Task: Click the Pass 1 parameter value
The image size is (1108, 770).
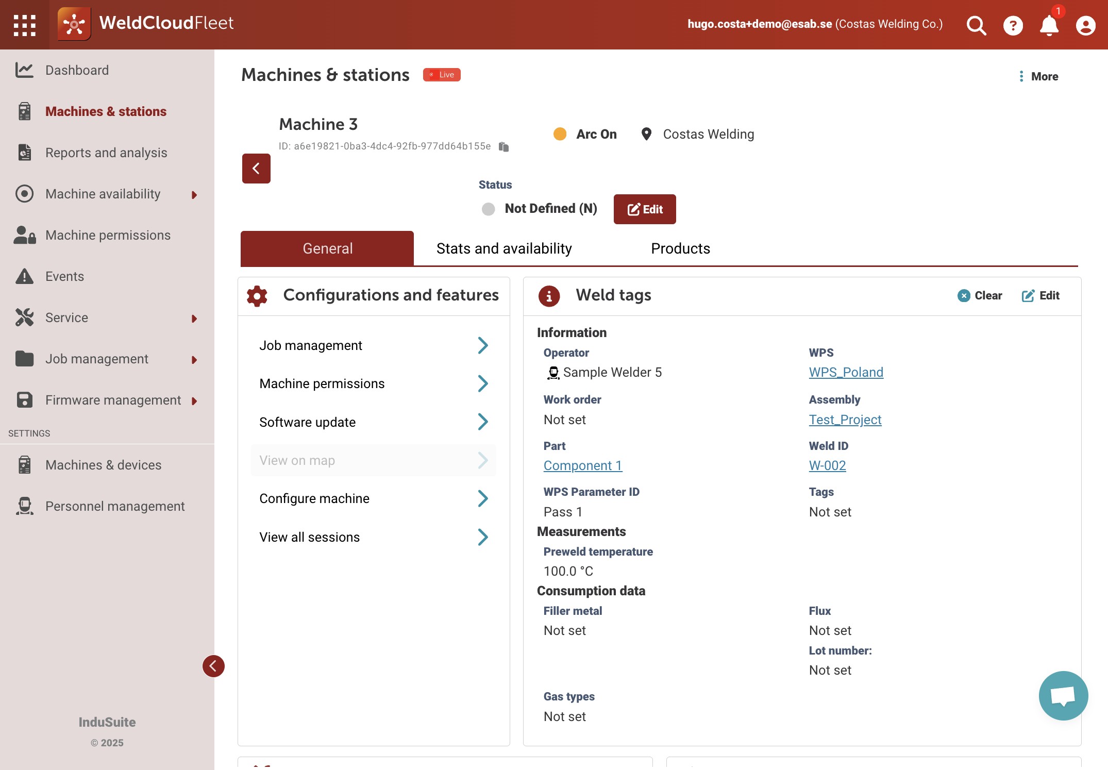Action: tap(563, 512)
